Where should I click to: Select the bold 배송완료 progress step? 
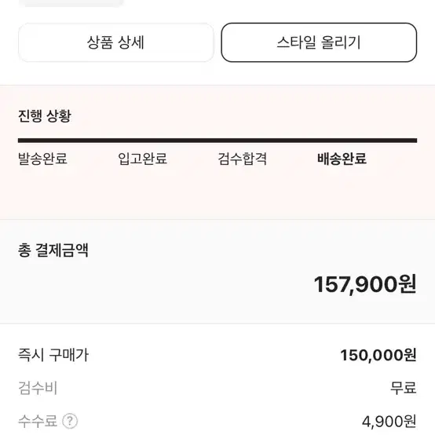[342, 159]
